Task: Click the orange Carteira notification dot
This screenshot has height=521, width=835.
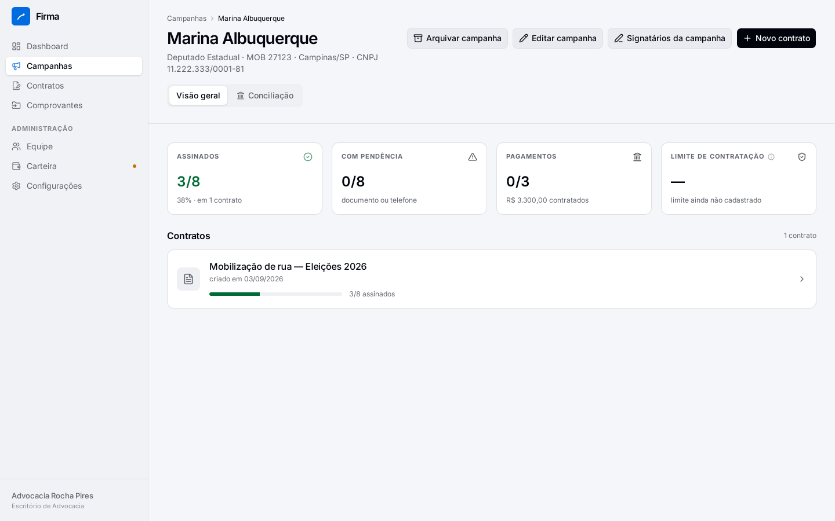Action: [x=135, y=166]
